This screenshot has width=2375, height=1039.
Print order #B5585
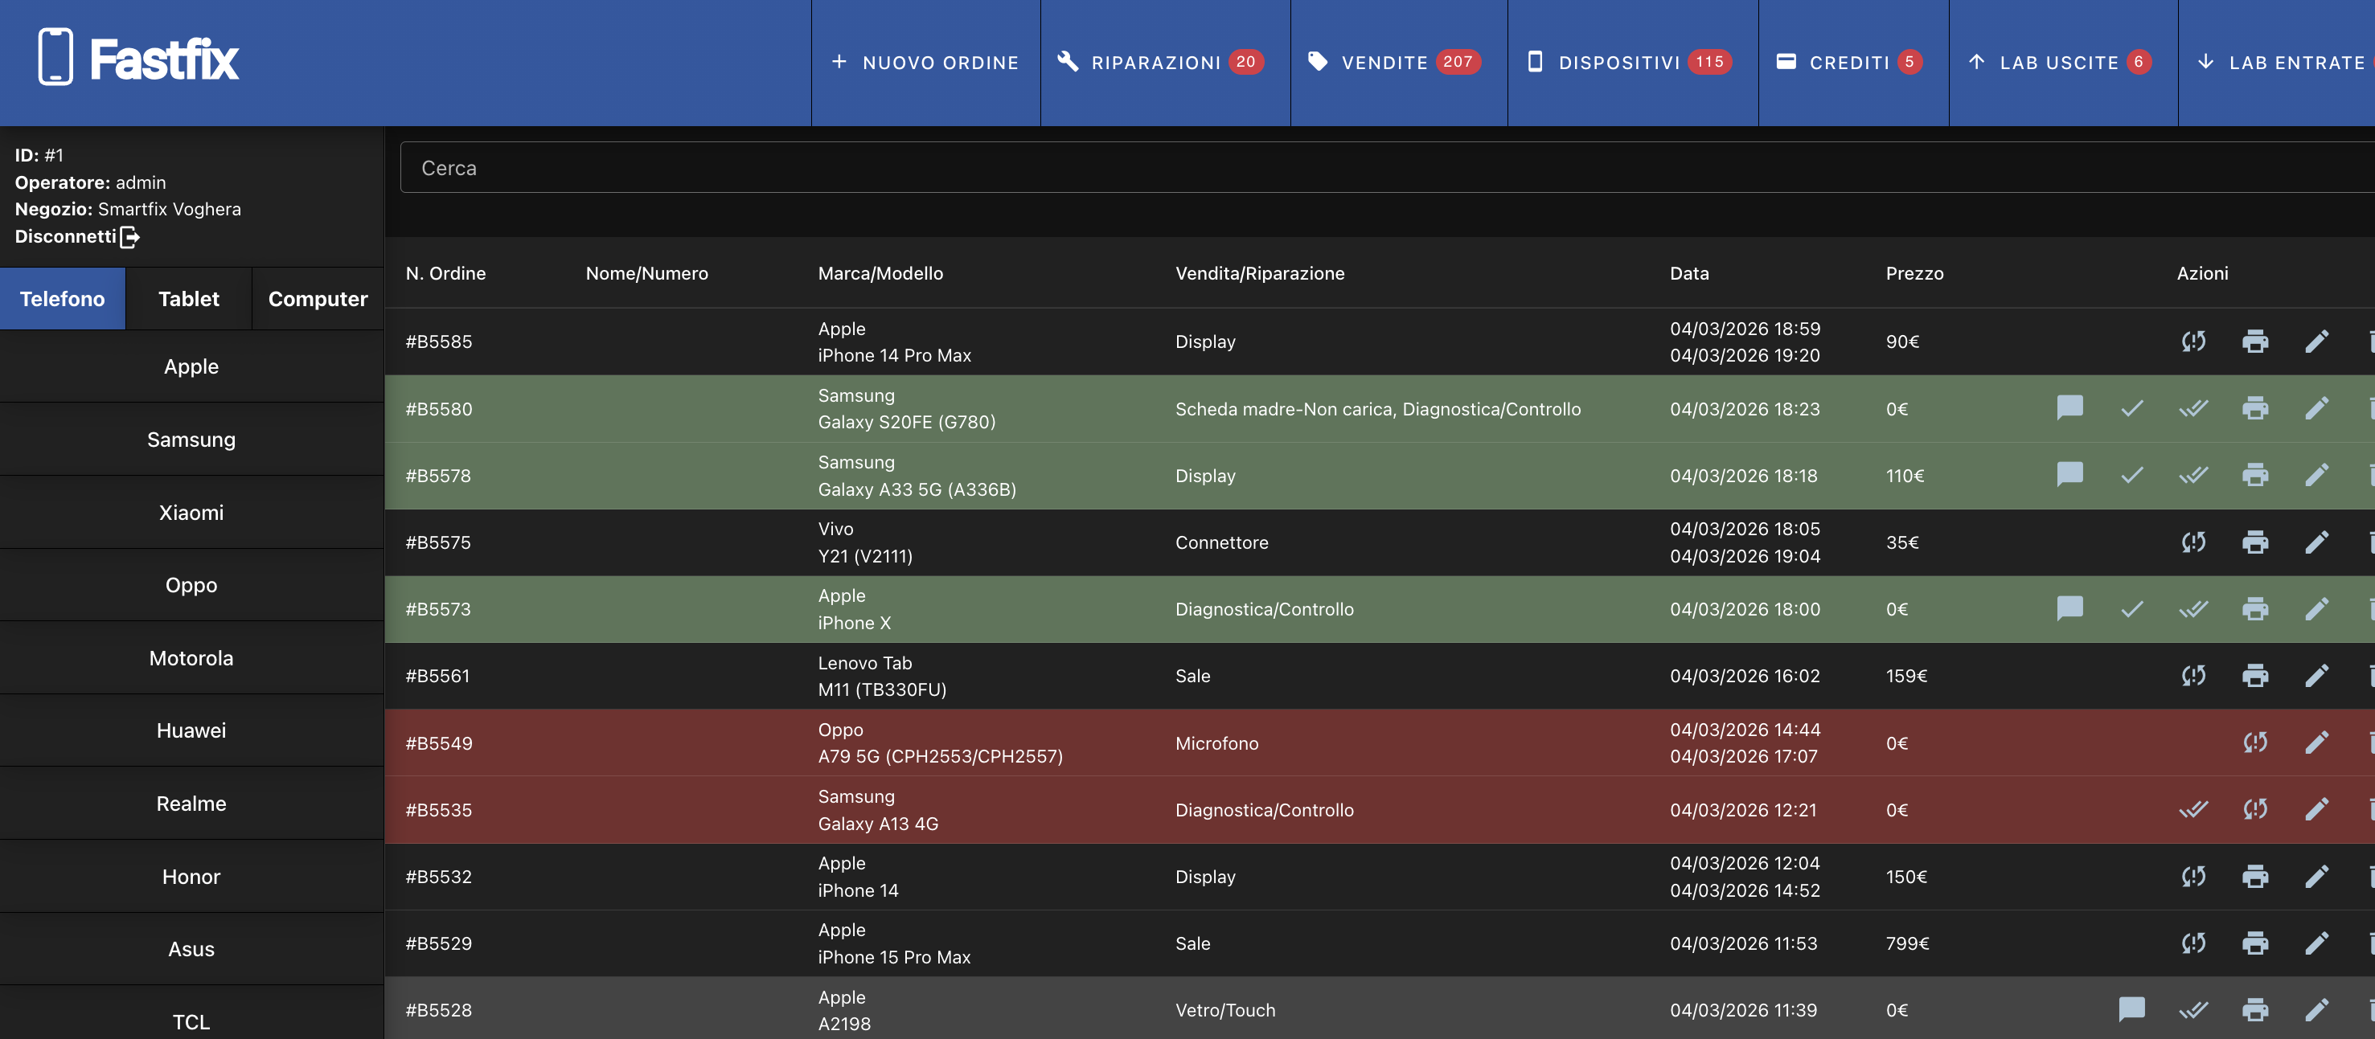coord(2254,342)
